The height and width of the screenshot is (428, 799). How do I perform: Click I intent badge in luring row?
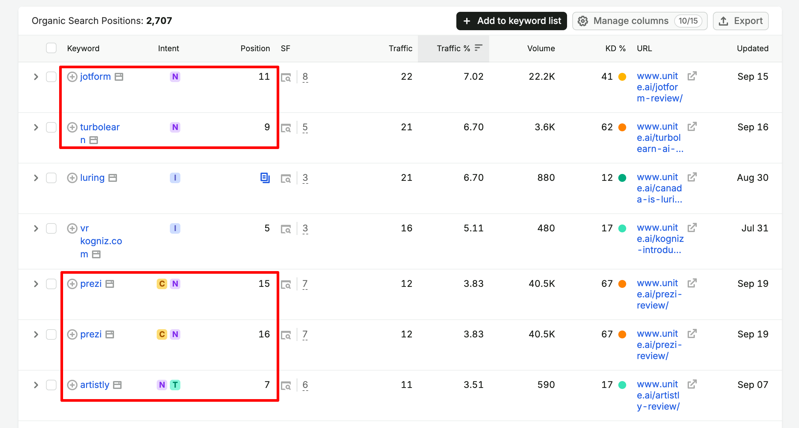pos(175,178)
